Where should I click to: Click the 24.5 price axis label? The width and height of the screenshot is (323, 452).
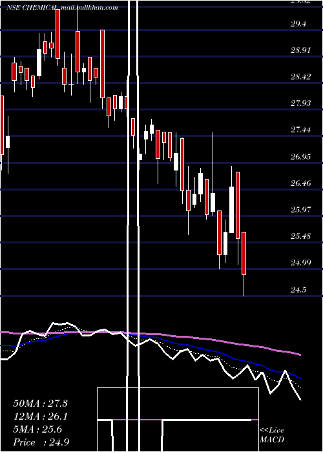(298, 290)
